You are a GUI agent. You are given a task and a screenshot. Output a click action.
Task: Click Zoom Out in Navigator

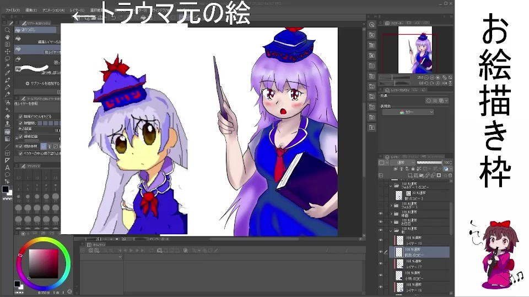click(x=427, y=78)
